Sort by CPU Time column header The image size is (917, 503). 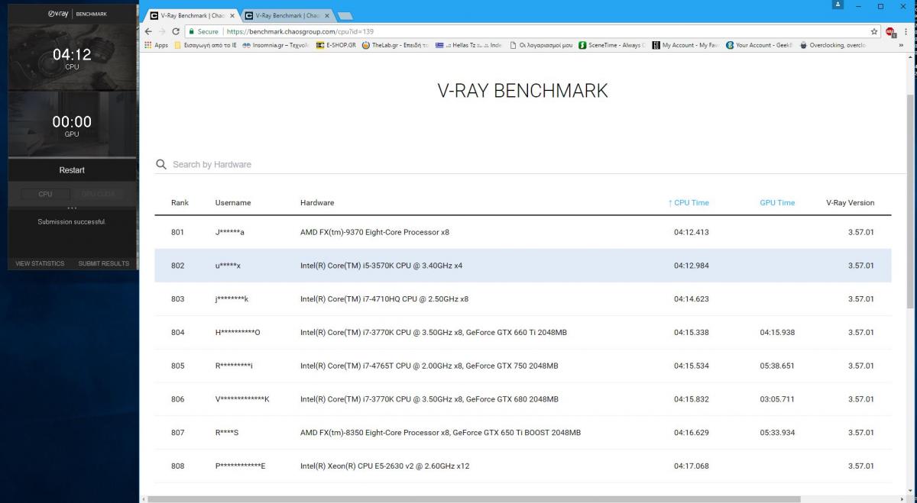click(x=688, y=203)
